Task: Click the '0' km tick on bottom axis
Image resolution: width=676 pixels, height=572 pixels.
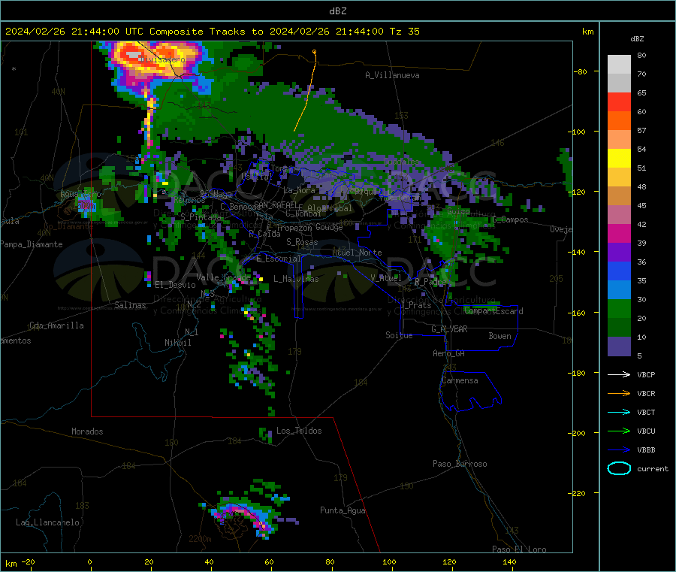Action: point(89,561)
